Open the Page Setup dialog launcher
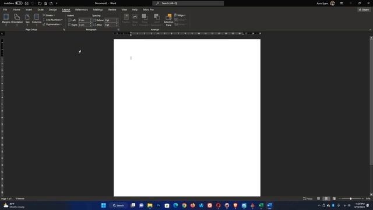 click(x=64, y=30)
